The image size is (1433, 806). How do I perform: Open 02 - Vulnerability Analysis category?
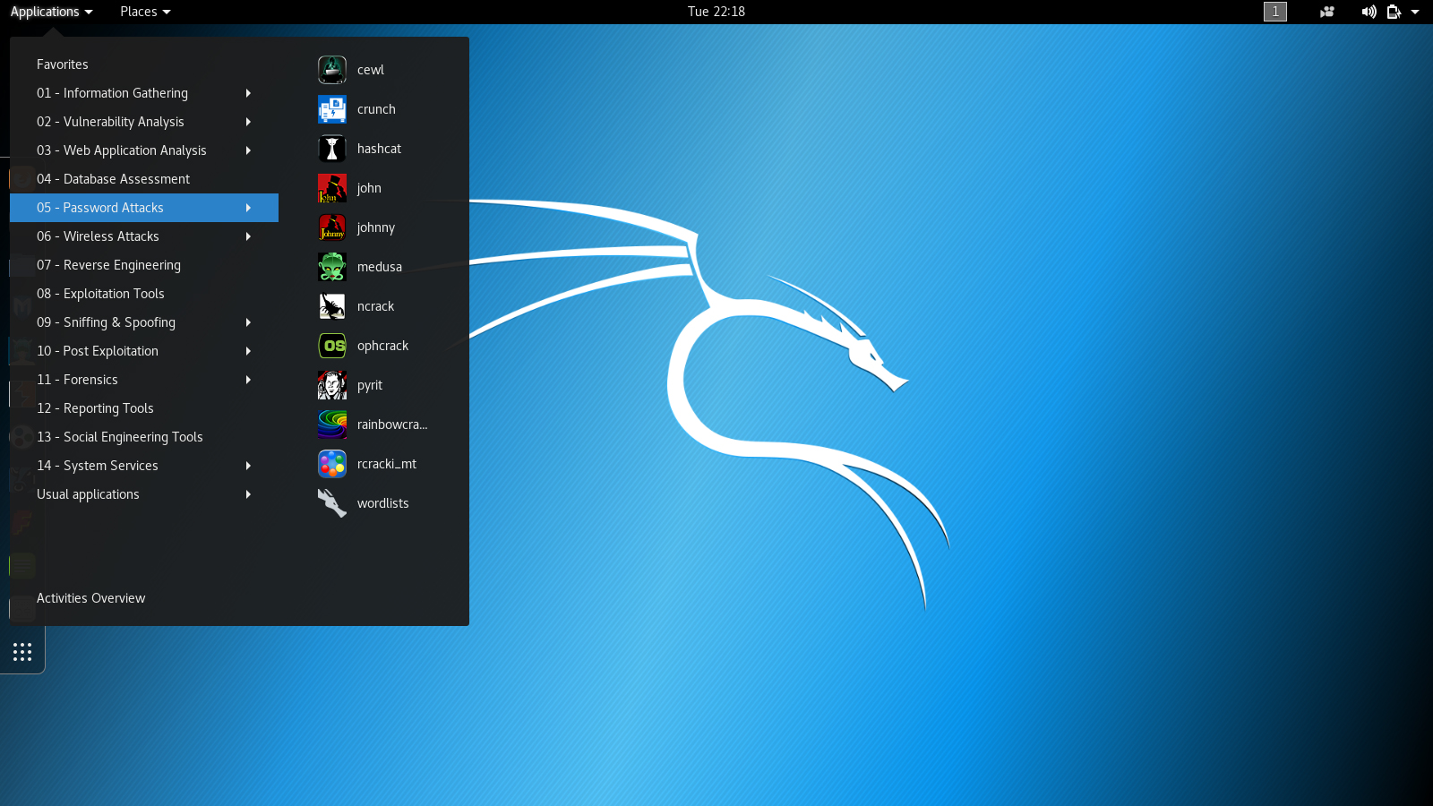tap(144, 122)
